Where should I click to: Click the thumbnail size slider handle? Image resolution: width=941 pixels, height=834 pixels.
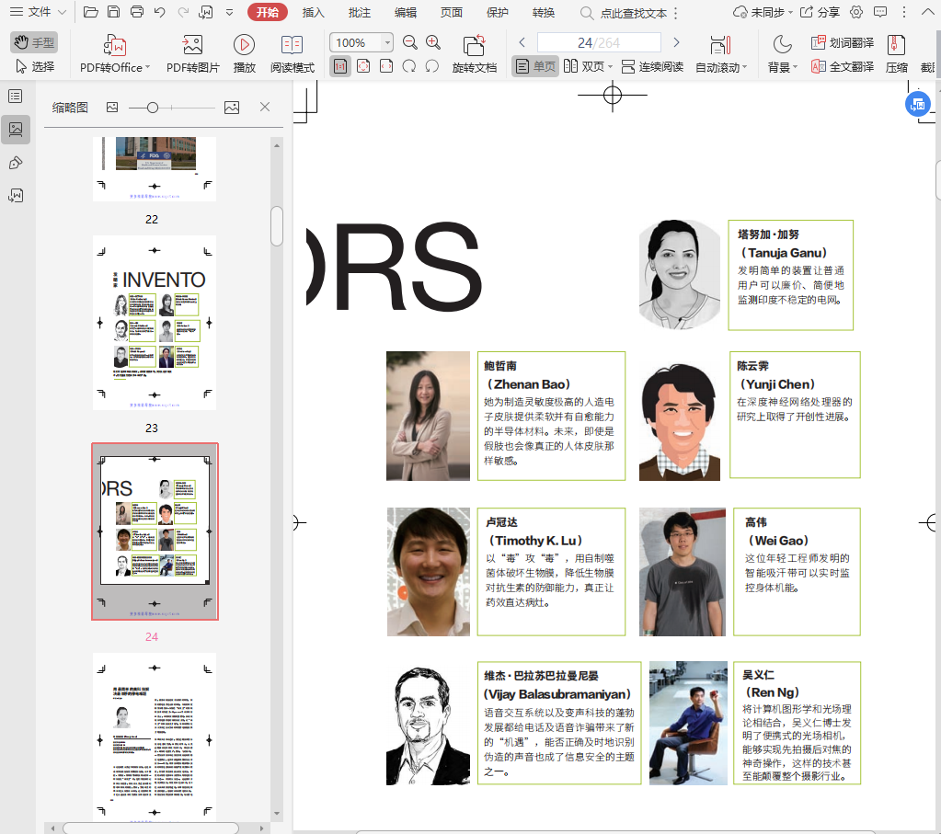point(153,108)
